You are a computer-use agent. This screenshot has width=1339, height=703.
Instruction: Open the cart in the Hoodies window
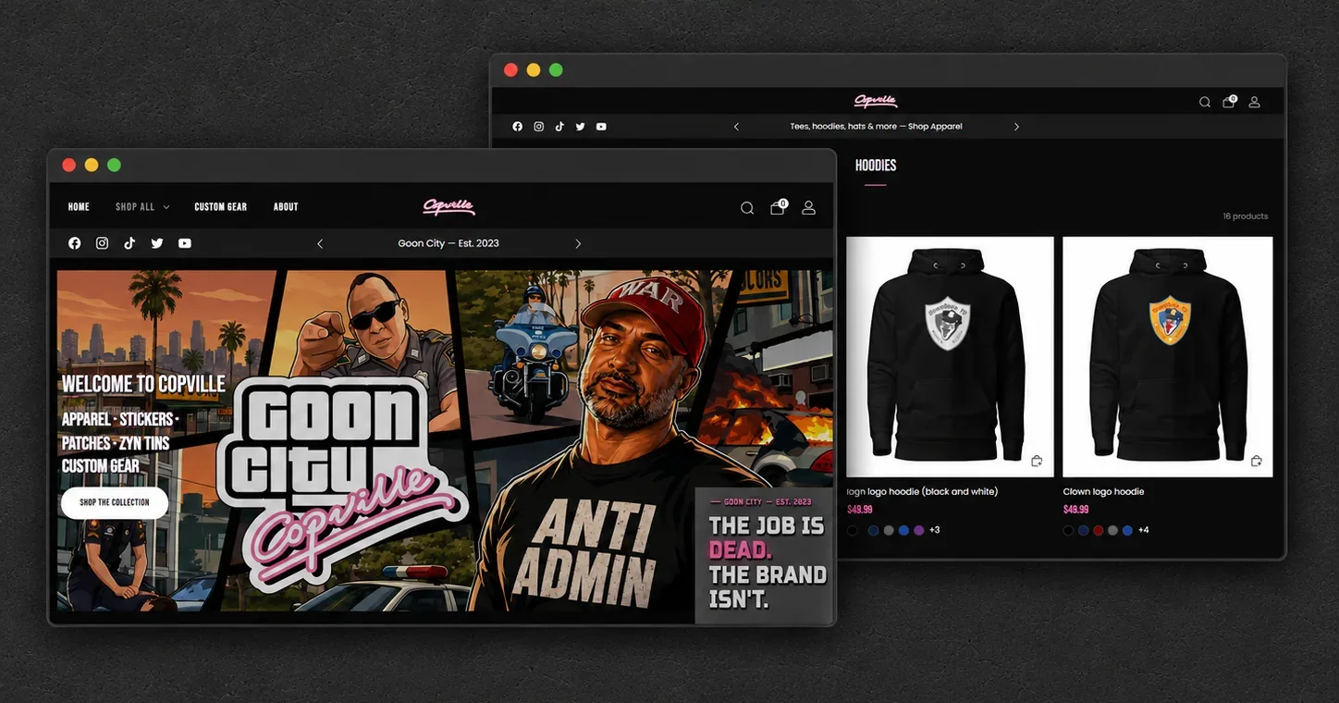[x=1229, y=102]
